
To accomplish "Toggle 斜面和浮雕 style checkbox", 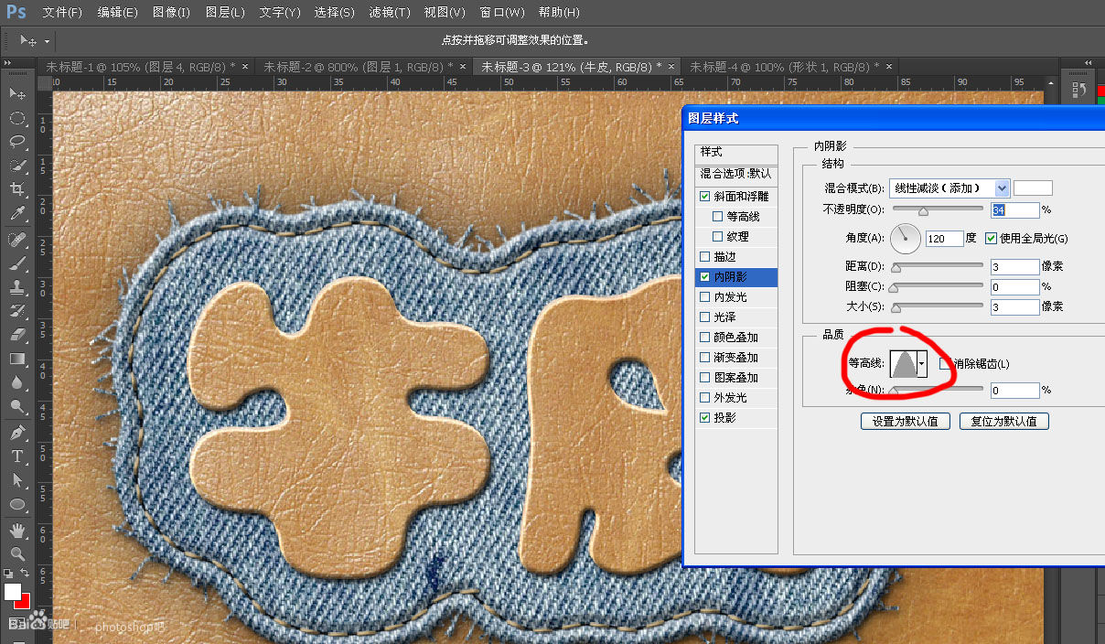I will coord(704,196).
